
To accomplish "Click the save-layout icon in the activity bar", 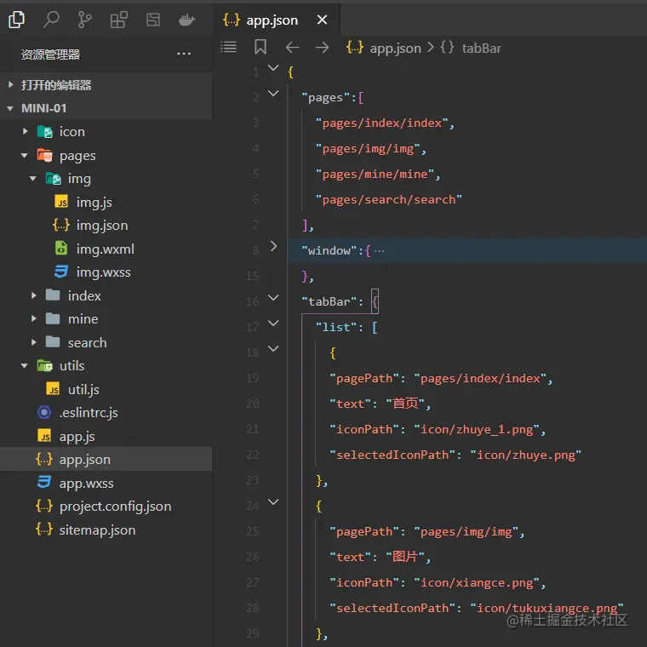I will (153, 20).
